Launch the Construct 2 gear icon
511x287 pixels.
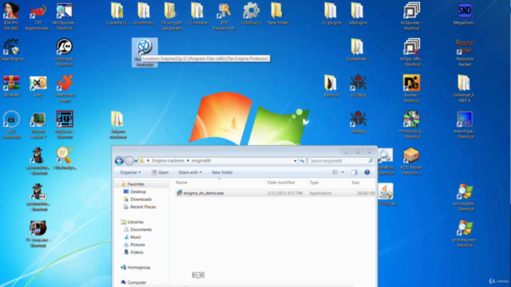(252, 14)
